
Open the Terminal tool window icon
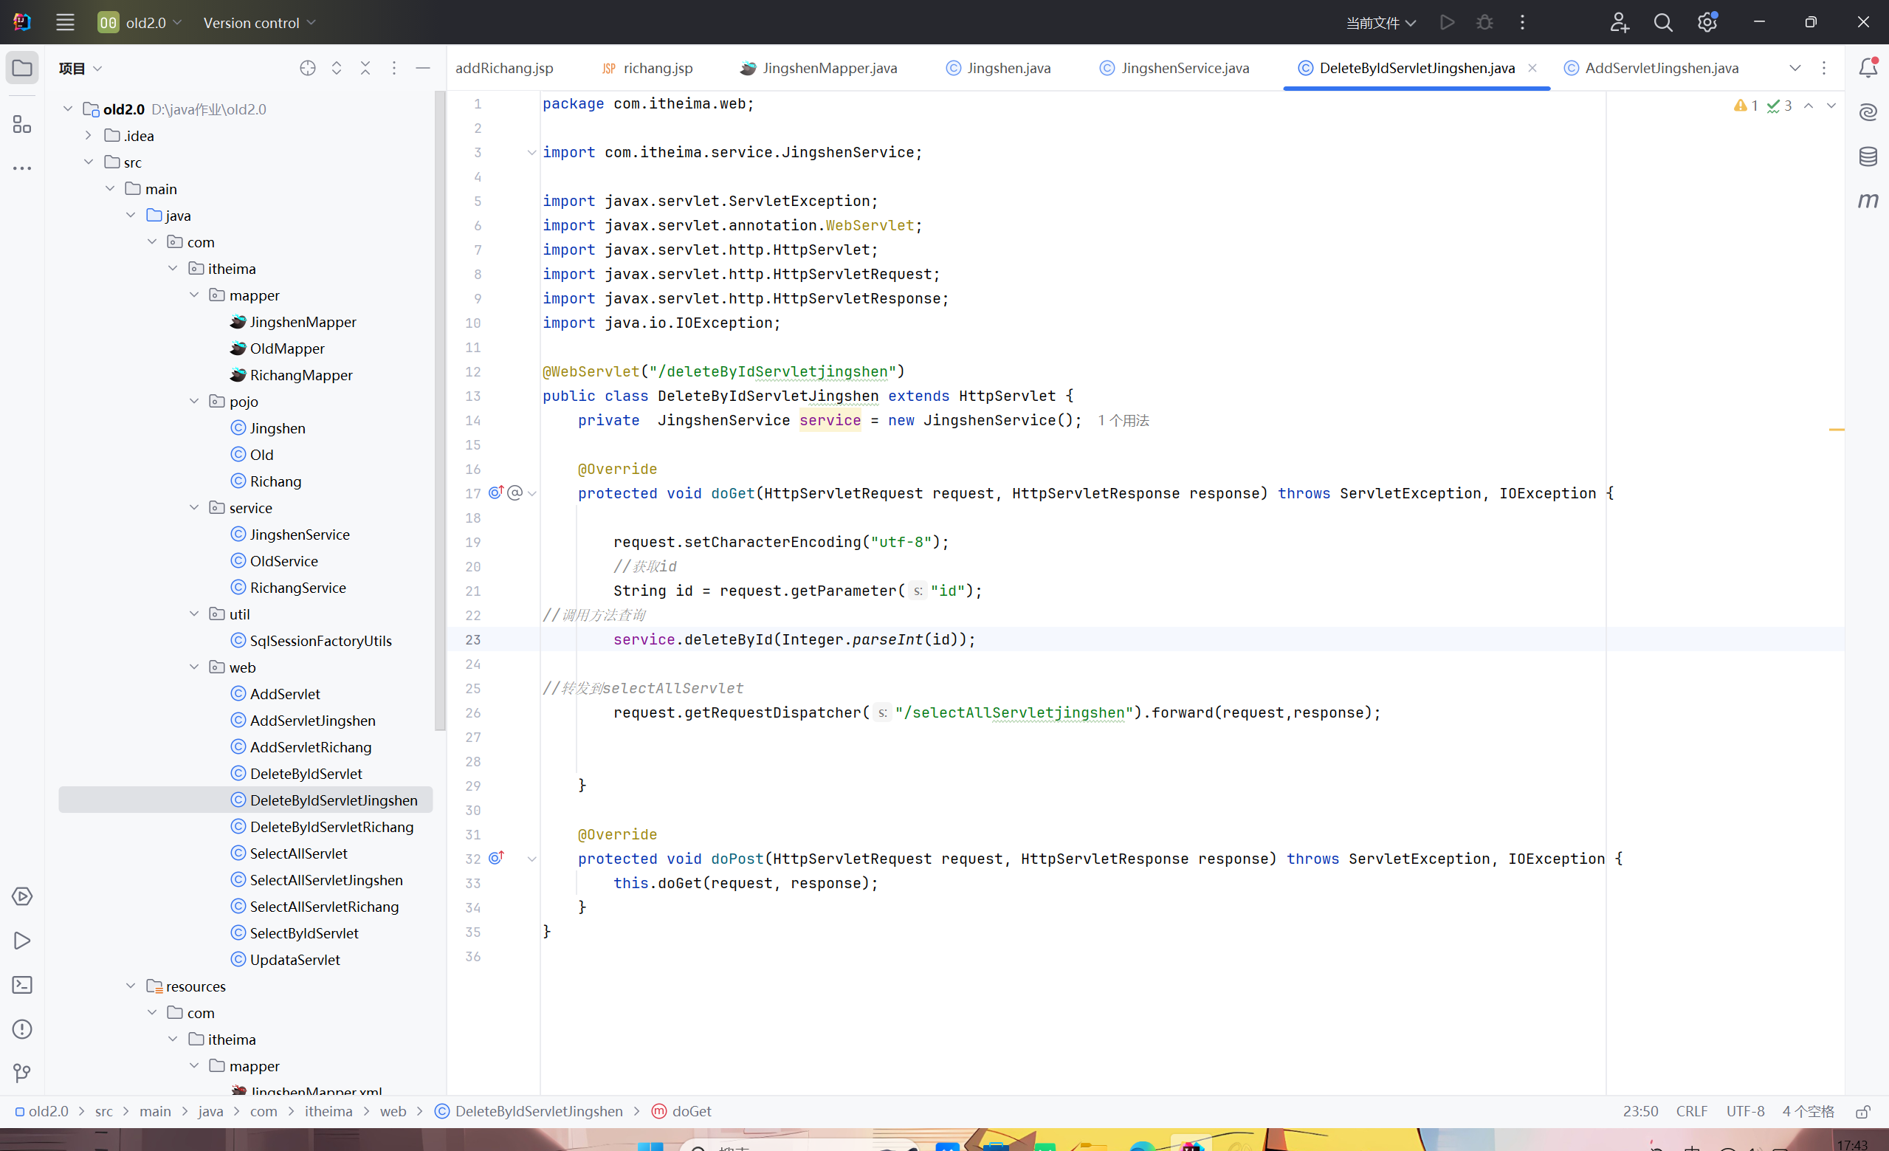click(x=22, y=985)
